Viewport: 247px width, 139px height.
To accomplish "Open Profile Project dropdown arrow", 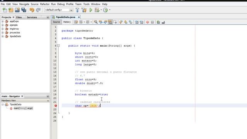I will pyautogui.click(x=110, y=10).
